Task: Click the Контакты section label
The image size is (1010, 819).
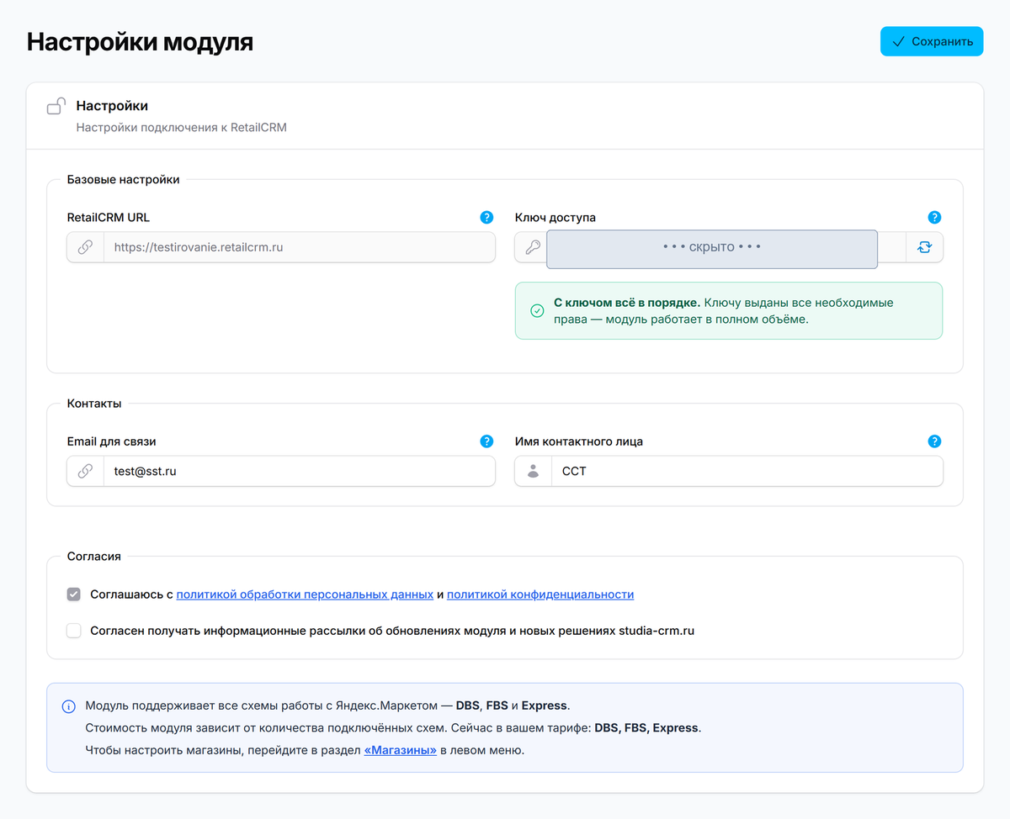Action: pos(94,403)
